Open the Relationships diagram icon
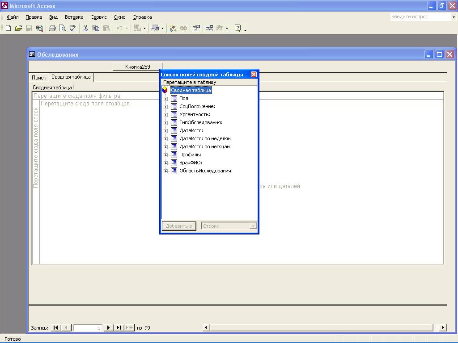458x343 pixels. 209,28
